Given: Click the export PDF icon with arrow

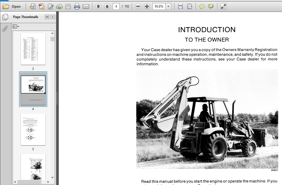Looking at the screenshot, I should tap(32, 7).
